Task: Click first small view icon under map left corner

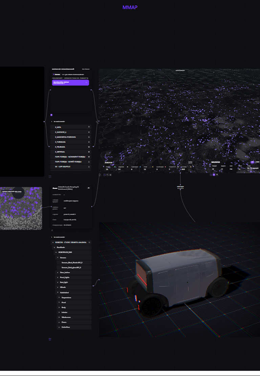Action: (105, 175)
